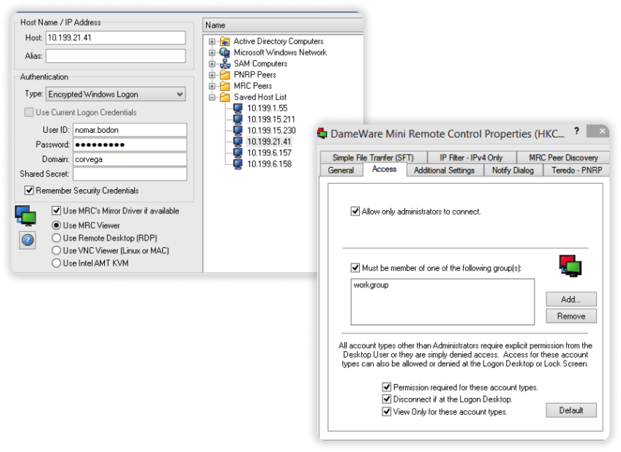Select SAM Computers label in tree

(261, 64)
